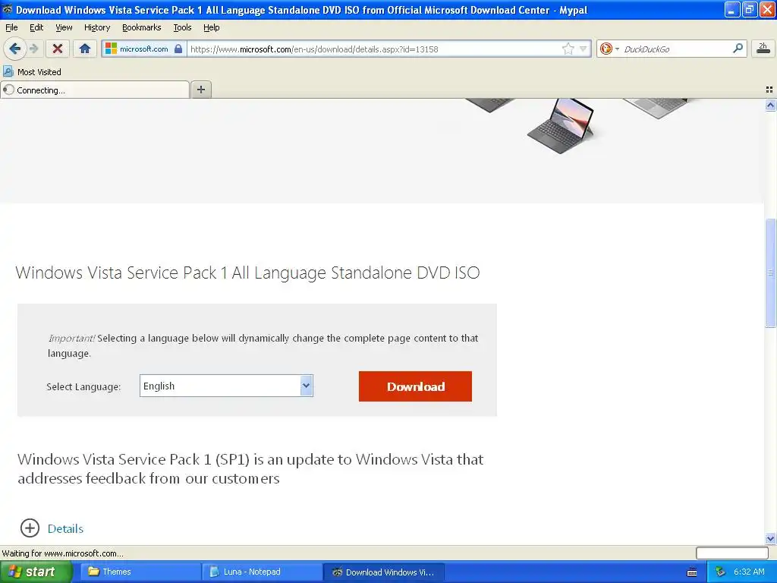The width and height of the screenshot is (777, 583).
Task: Open a new tab with plus button
Action: click(x=200, y=90)
